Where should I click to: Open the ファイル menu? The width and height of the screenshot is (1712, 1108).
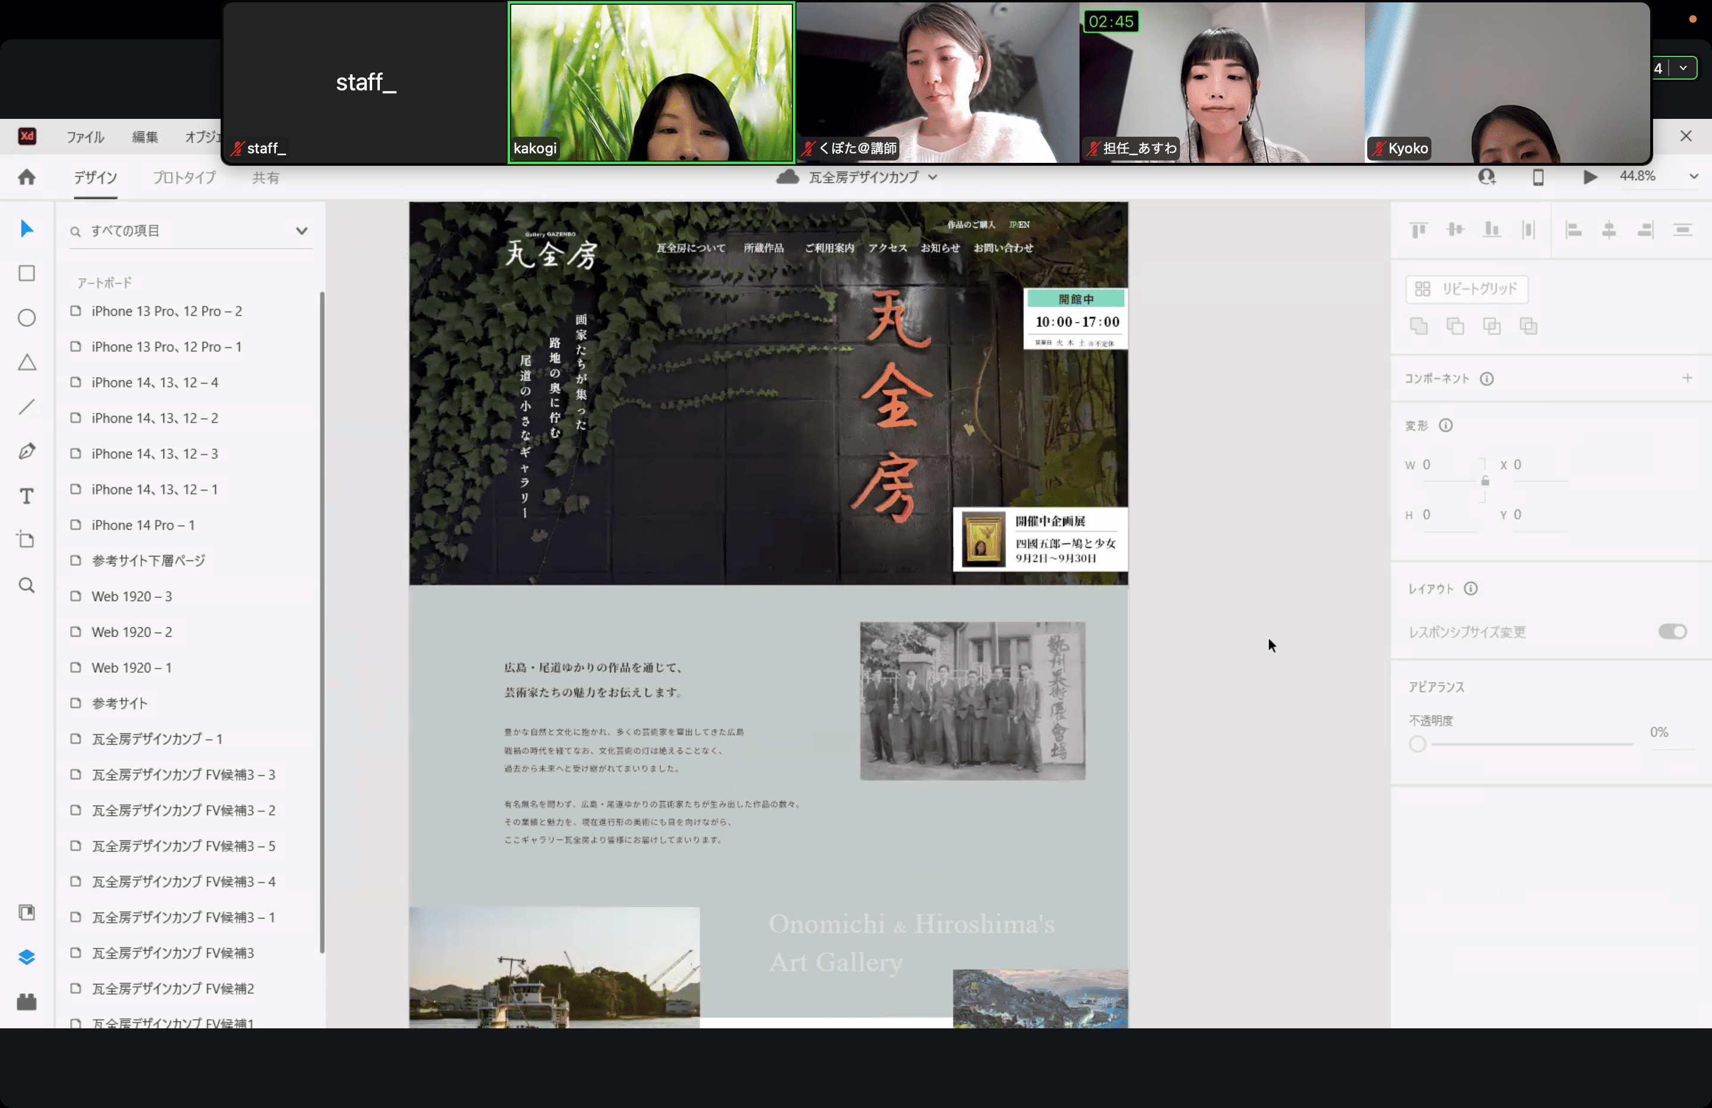[x=86, y=137]
